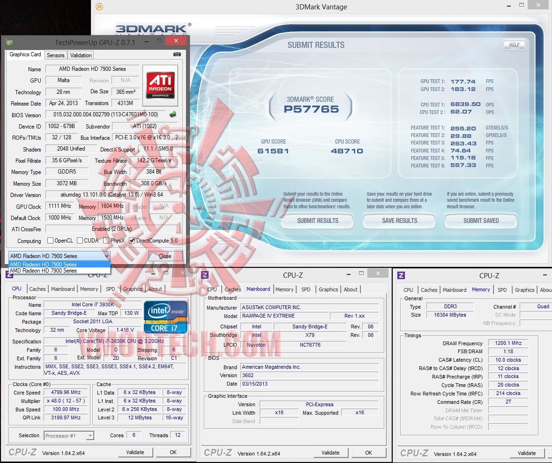This screenshot has width=552, height=463.
Task: Click the HELP button in 3DMark Vantage
Action: pyautogui.click(x=514, y=45)
